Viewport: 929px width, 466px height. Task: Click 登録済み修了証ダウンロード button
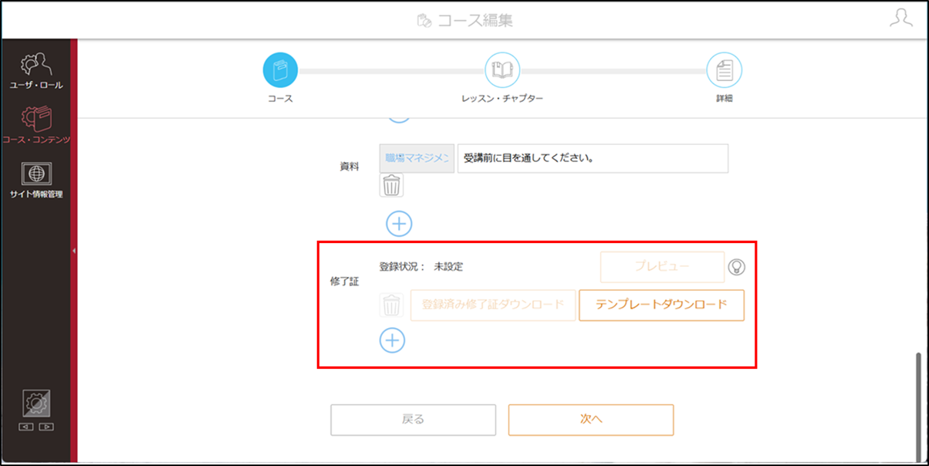point(493,305)
